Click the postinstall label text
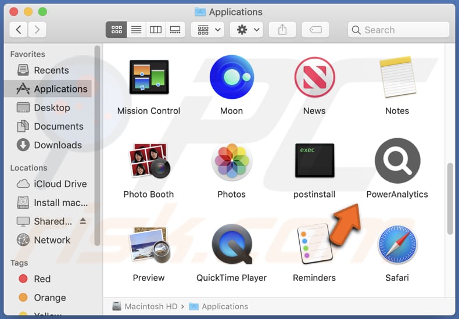Image resolution: width=459 pixels, height=319 pixels. click(x=314, y=194)
